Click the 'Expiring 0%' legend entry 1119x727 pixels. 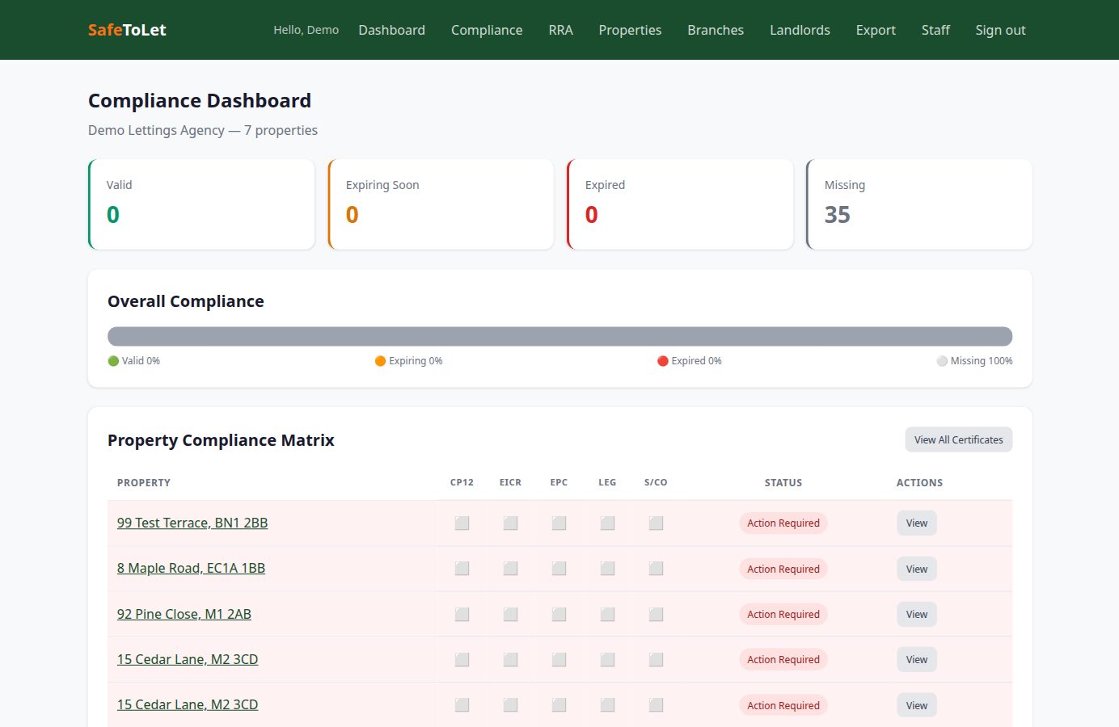click(408, 361)
